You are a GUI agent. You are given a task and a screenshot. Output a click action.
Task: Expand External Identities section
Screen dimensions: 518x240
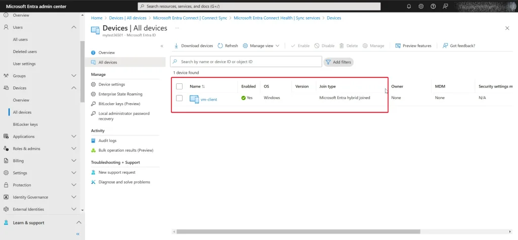click(74, 209)
